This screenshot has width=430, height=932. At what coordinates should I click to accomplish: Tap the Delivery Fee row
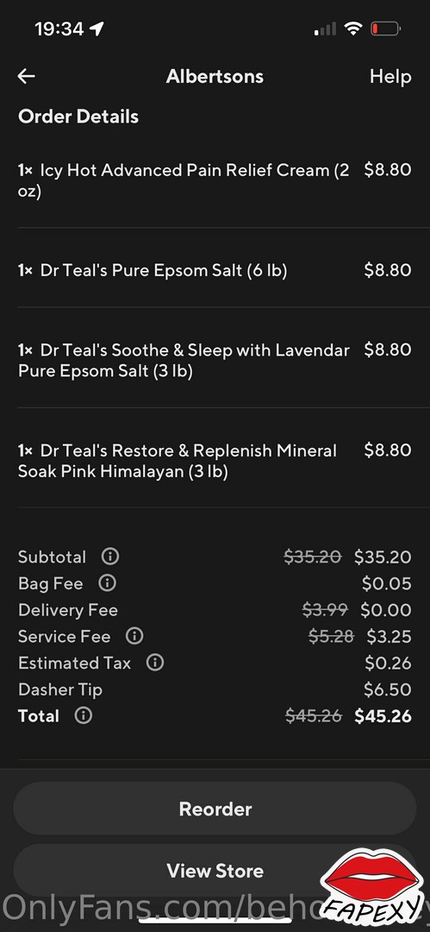tap(215, 610)
